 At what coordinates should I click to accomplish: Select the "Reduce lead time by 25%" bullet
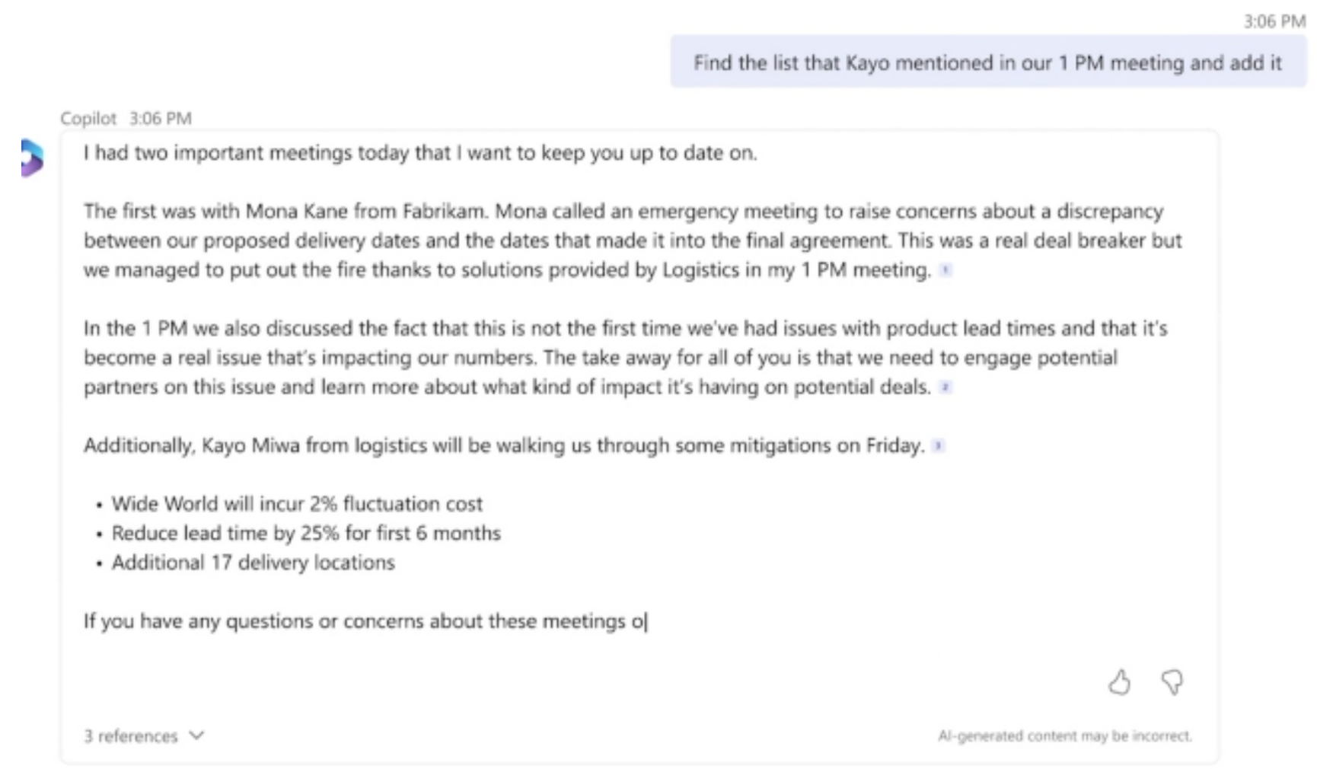tap(306, 533)
